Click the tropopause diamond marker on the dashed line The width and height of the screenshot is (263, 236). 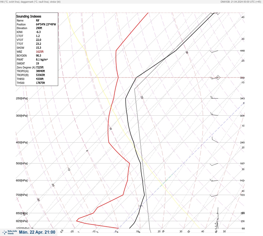tap(218, 78)
